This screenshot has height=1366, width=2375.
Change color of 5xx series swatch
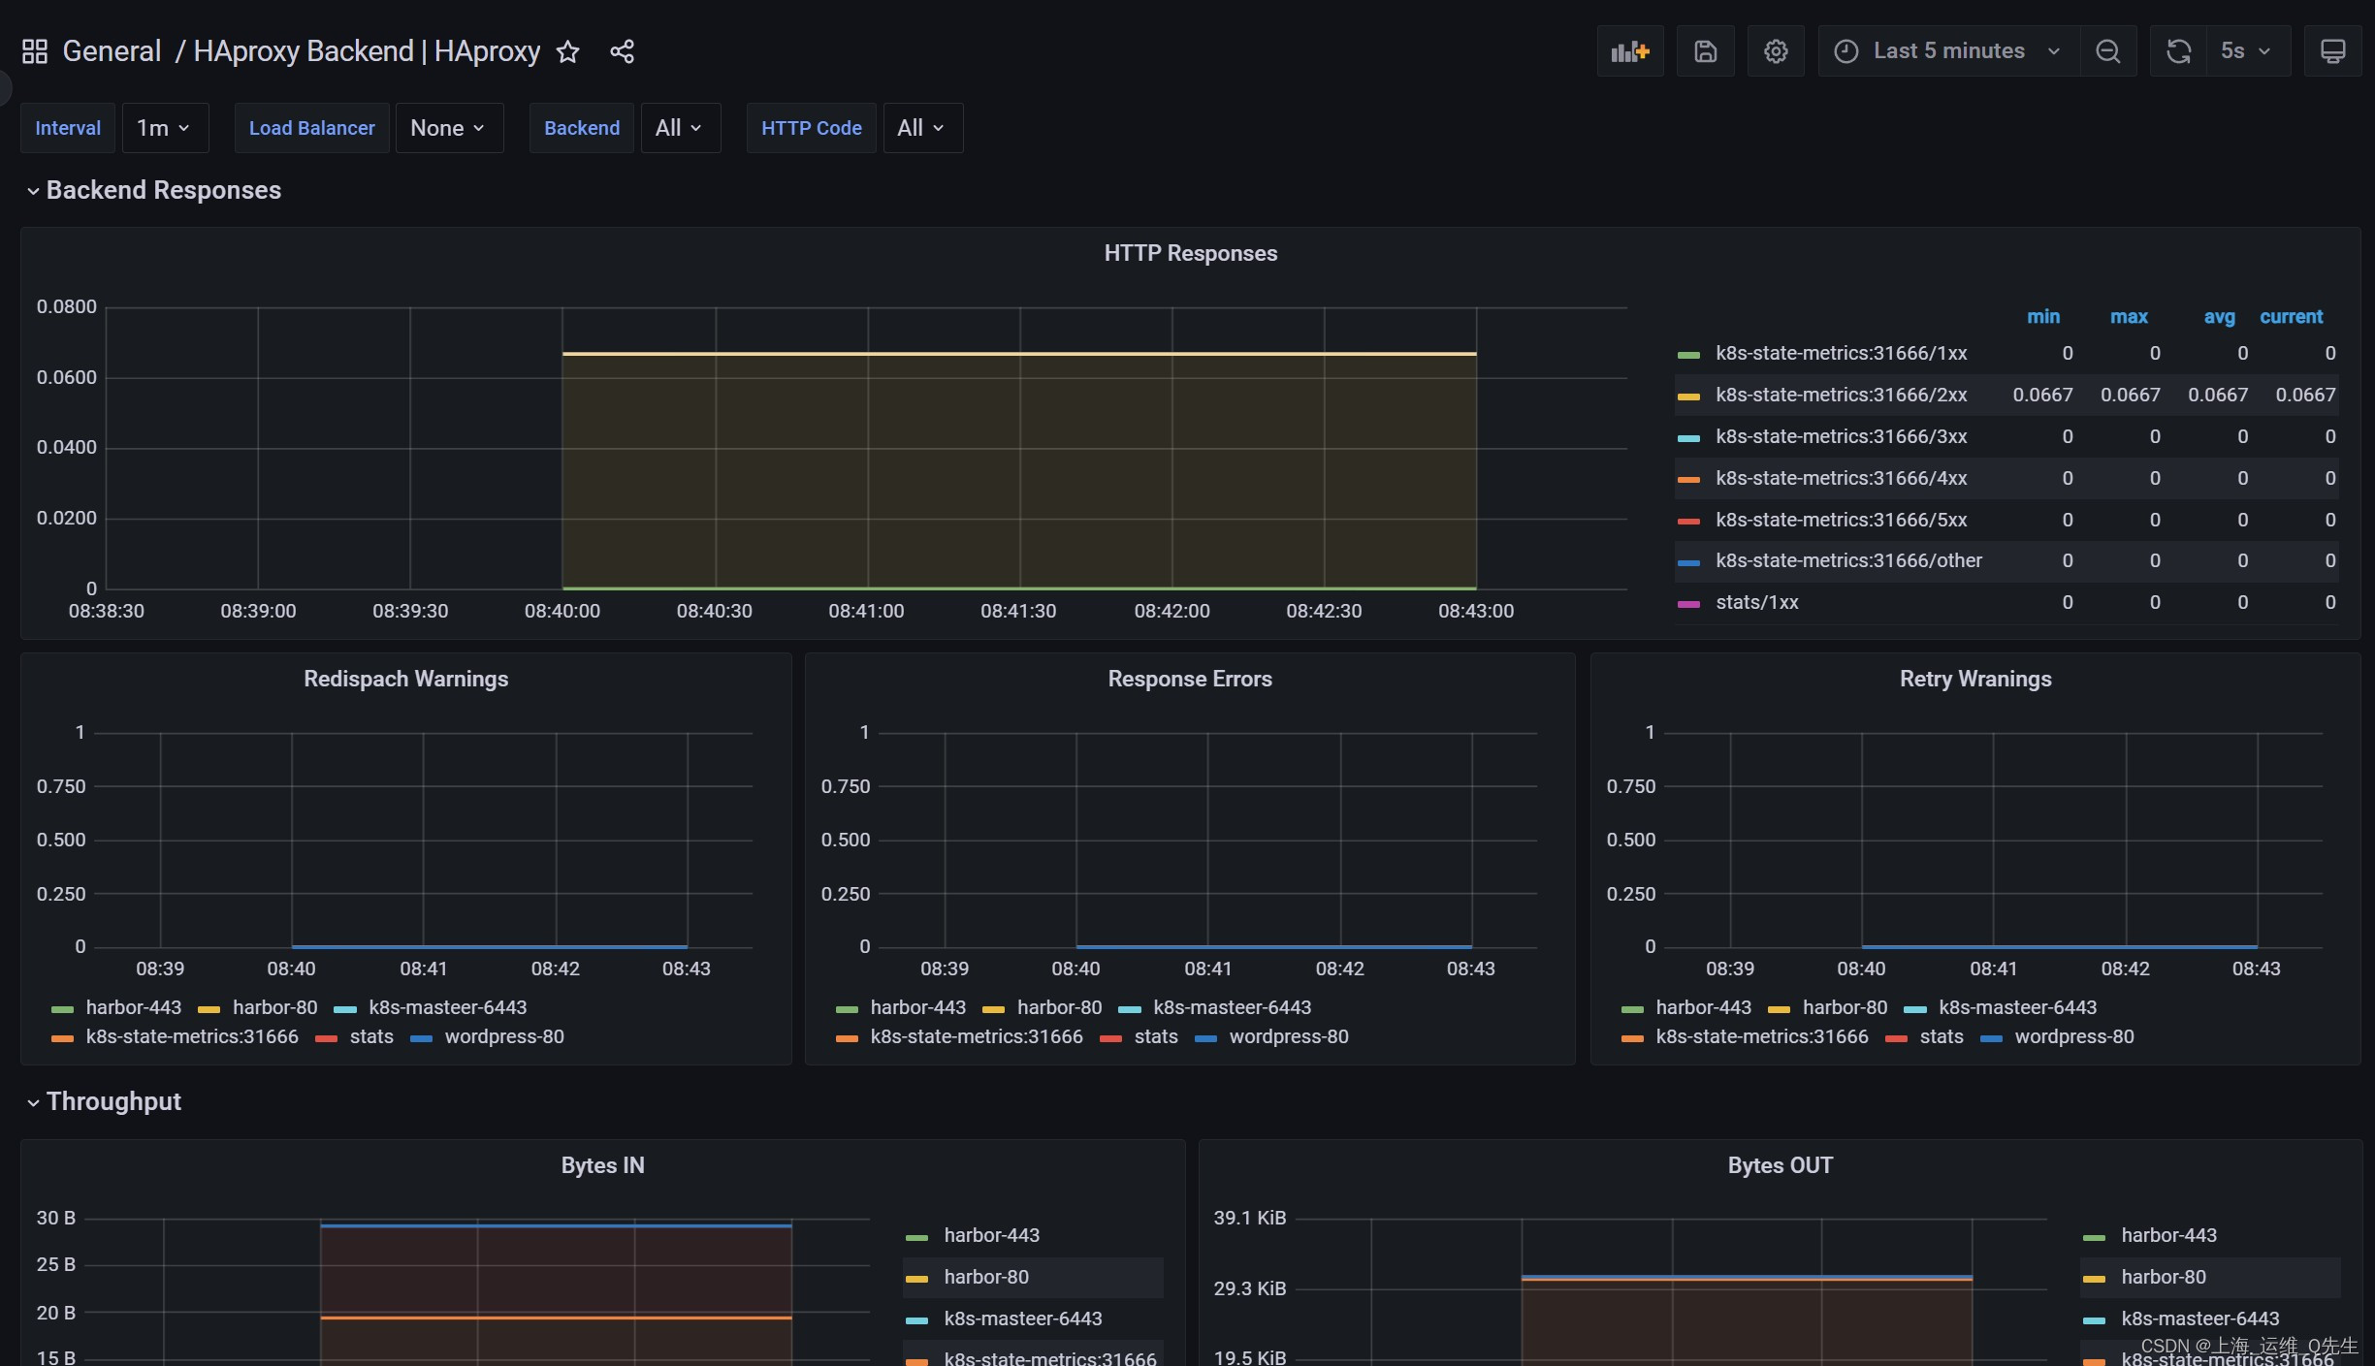click(x=1688, y=521)
